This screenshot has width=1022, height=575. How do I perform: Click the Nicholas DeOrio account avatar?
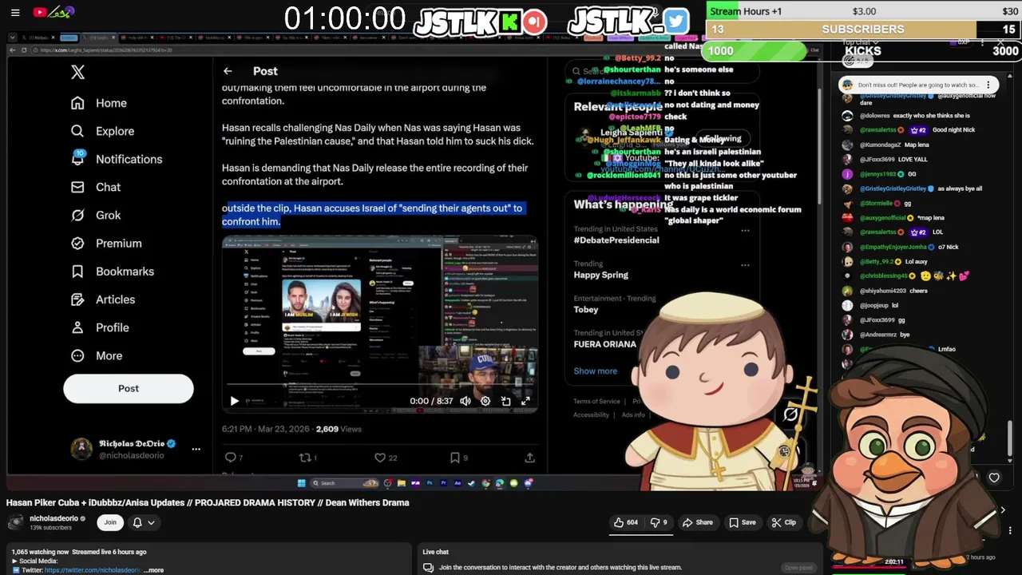(81, 449)
